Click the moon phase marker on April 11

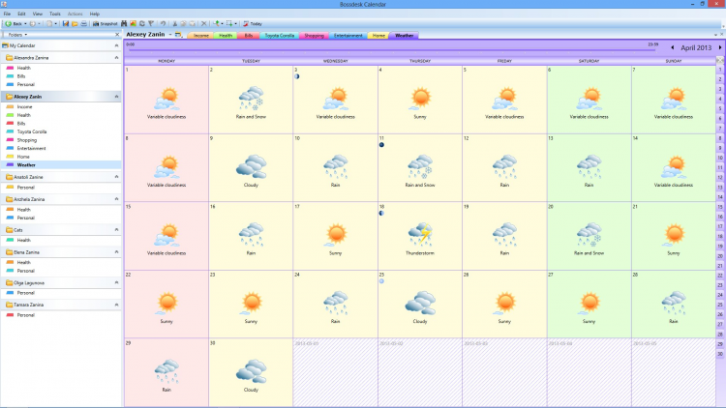381,145
